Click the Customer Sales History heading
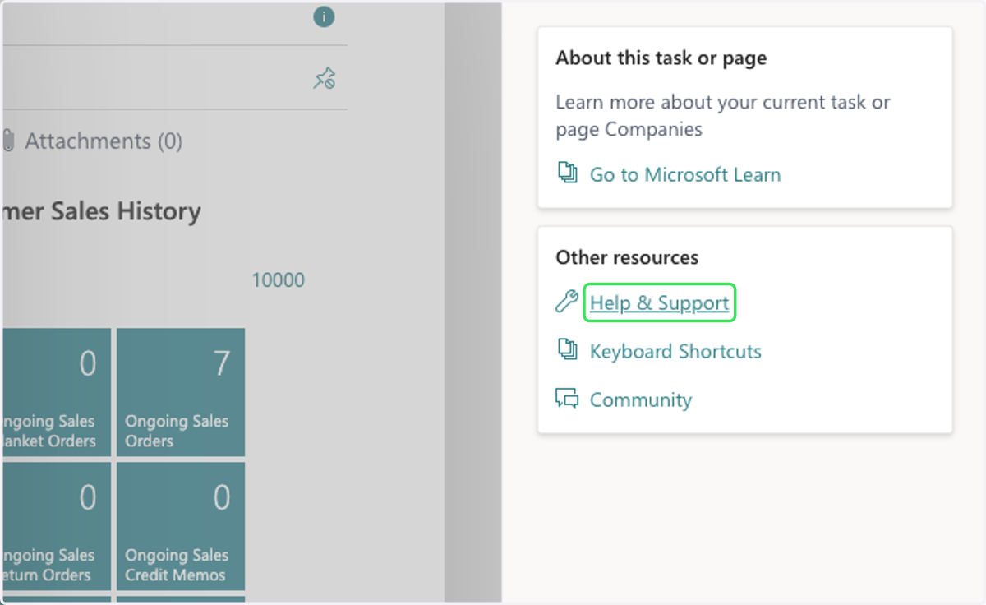Viewport: 986px width, 605px height. point(102,211)
